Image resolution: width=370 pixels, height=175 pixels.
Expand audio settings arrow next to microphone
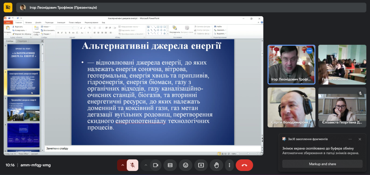click(122, 165)
